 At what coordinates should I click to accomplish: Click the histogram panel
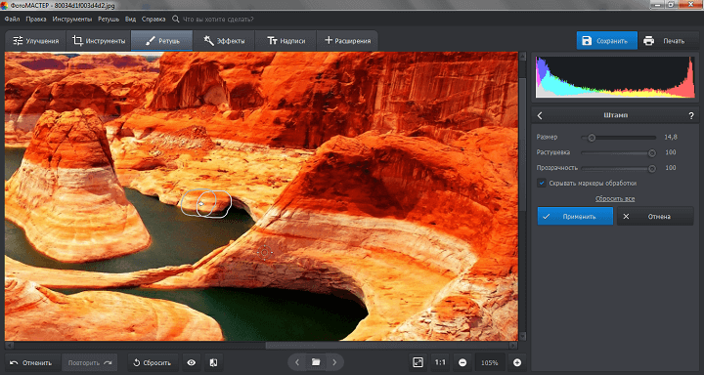(615, 77)
